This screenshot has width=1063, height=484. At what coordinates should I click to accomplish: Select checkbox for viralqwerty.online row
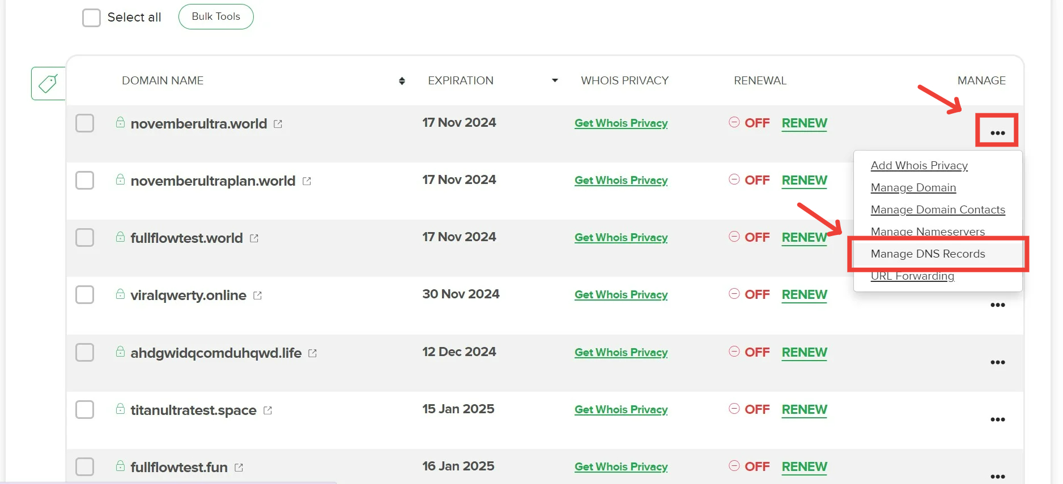point(85,295)
